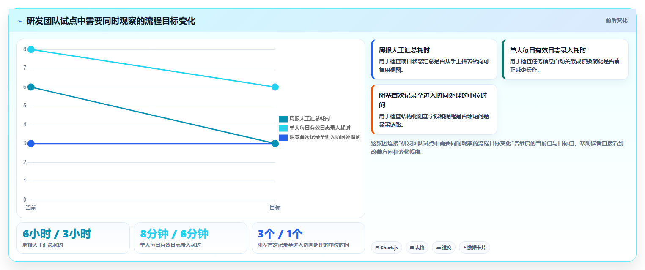Toggle the 单人每日有效日志录入耗时 legend color box
The width and height of the screenshot is (645, 270).
[283, 128]
